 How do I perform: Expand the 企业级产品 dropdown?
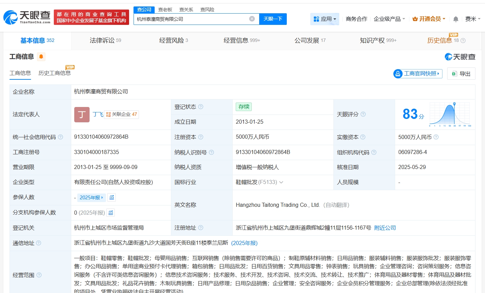389,19
